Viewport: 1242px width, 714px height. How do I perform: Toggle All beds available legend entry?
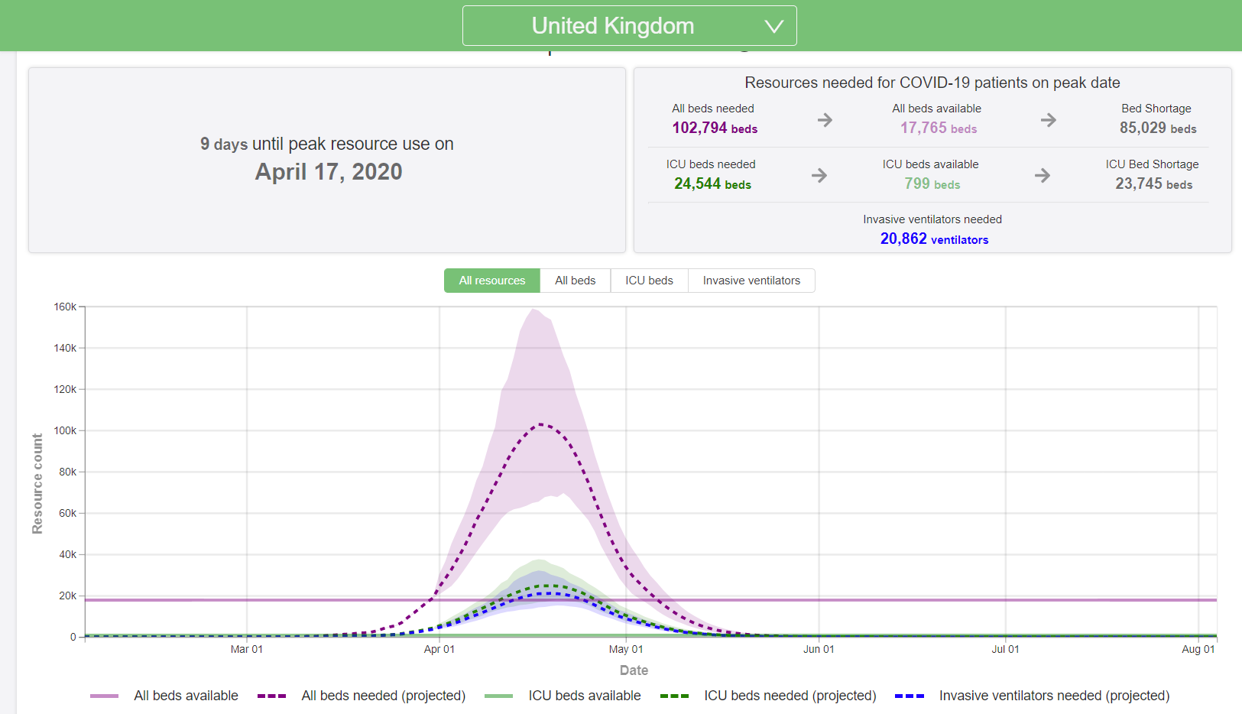tap(186, 696)
